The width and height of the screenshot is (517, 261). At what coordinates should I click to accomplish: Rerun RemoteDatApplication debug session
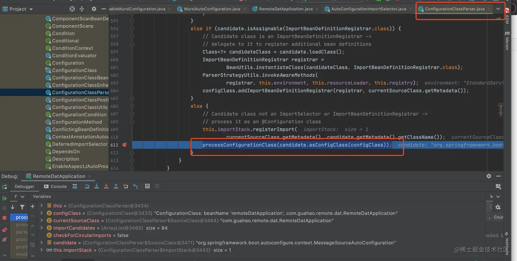(x=4, y=187)
